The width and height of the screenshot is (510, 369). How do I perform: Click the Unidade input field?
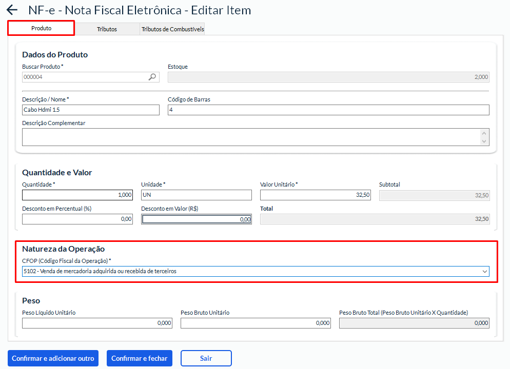(x=197, y=195)
